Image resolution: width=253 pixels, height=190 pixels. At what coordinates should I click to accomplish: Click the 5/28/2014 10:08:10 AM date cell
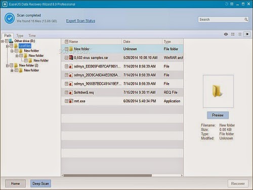pyautogui.click(x=140, y=58)
